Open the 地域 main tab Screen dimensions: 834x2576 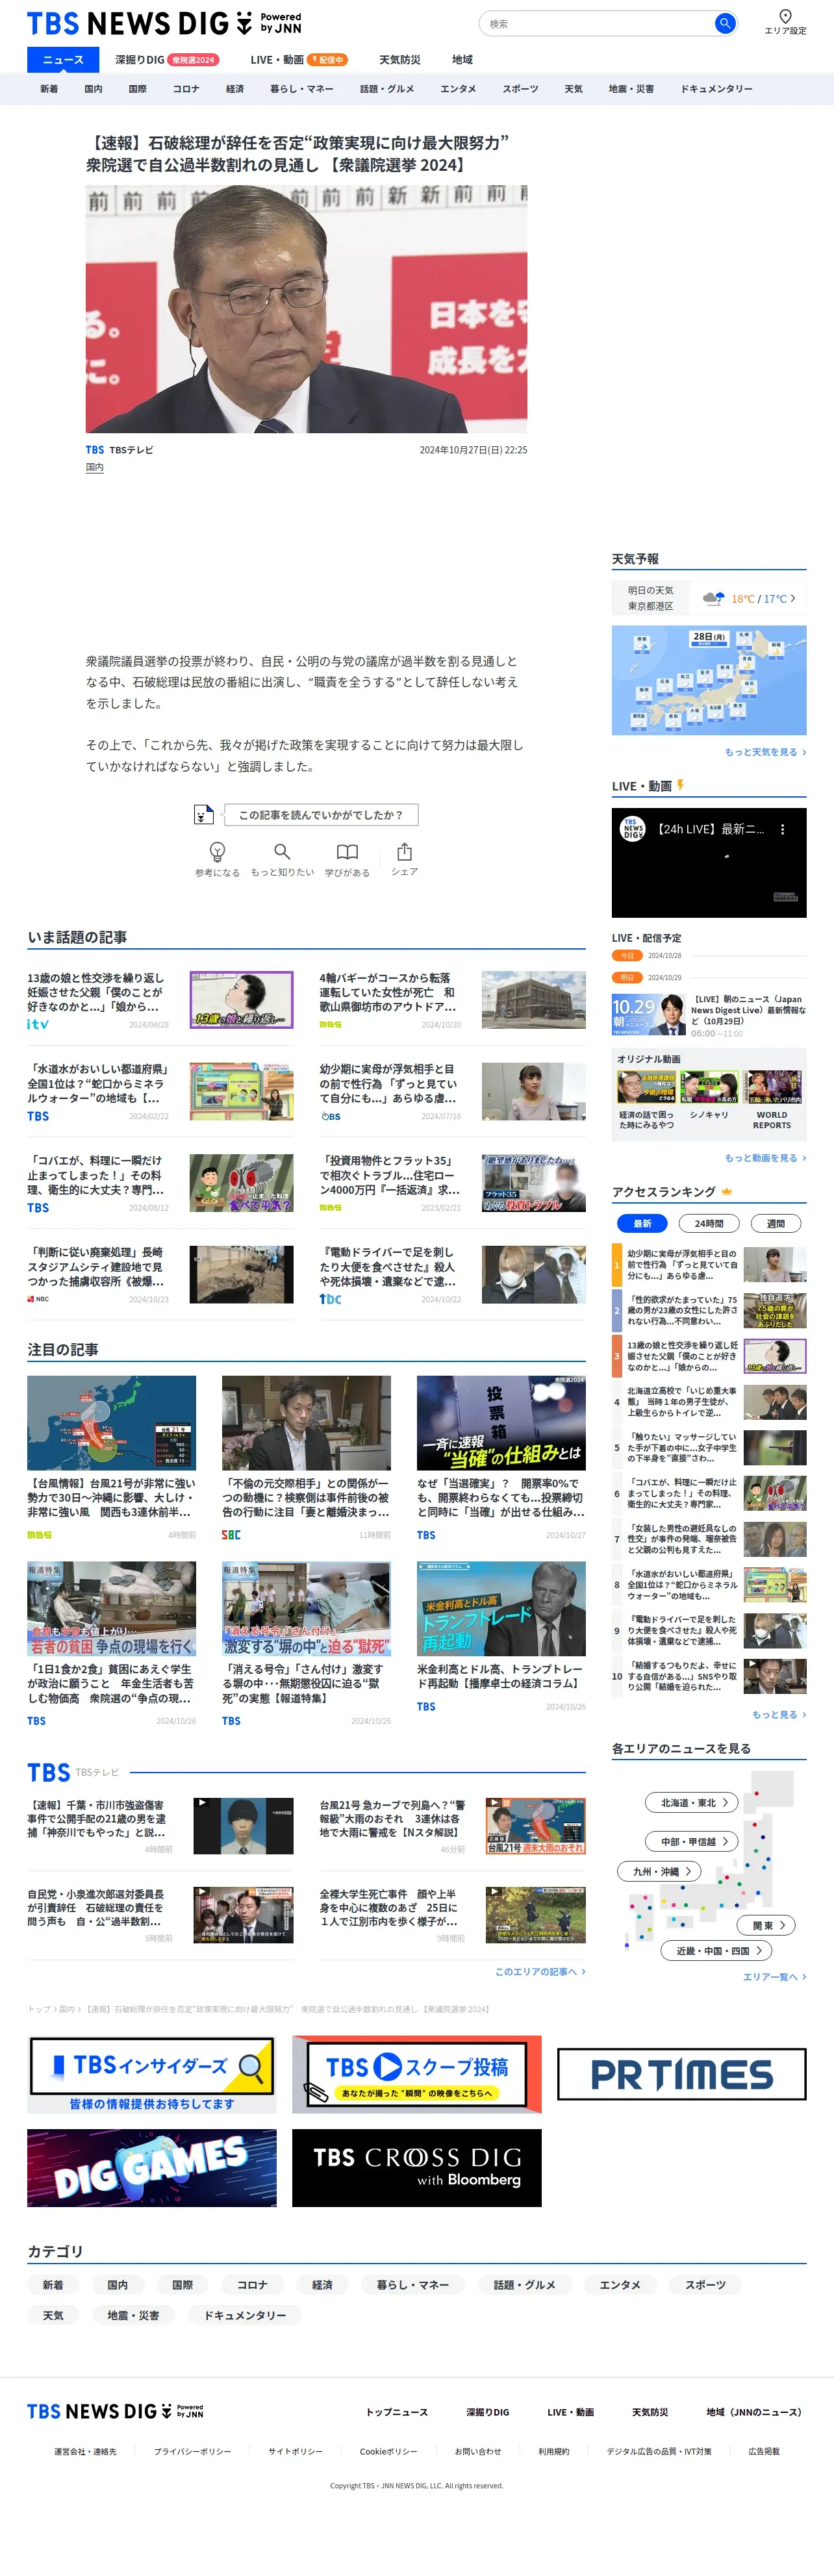pos(462,59)
